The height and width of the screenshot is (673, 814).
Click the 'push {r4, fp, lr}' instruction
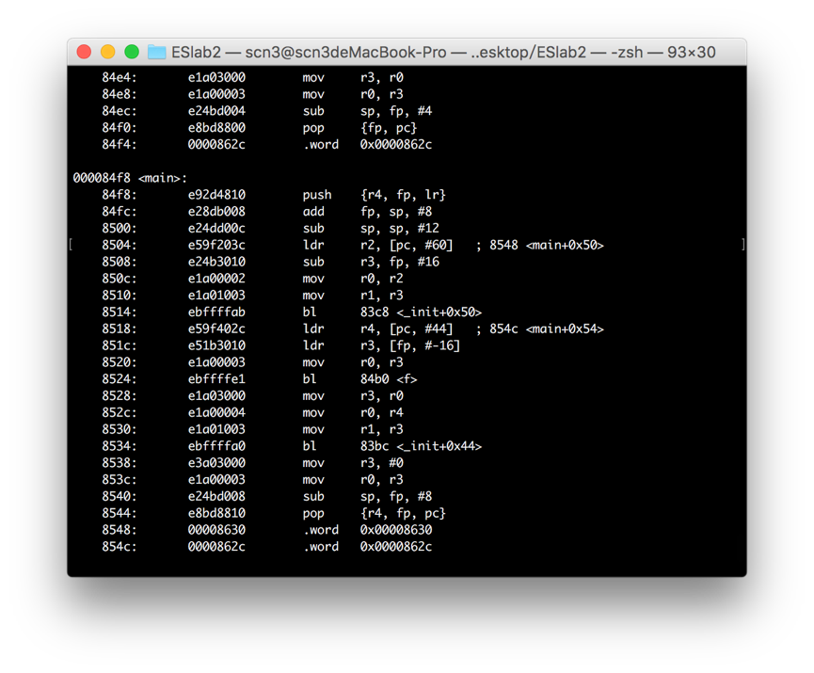(374, 195)
